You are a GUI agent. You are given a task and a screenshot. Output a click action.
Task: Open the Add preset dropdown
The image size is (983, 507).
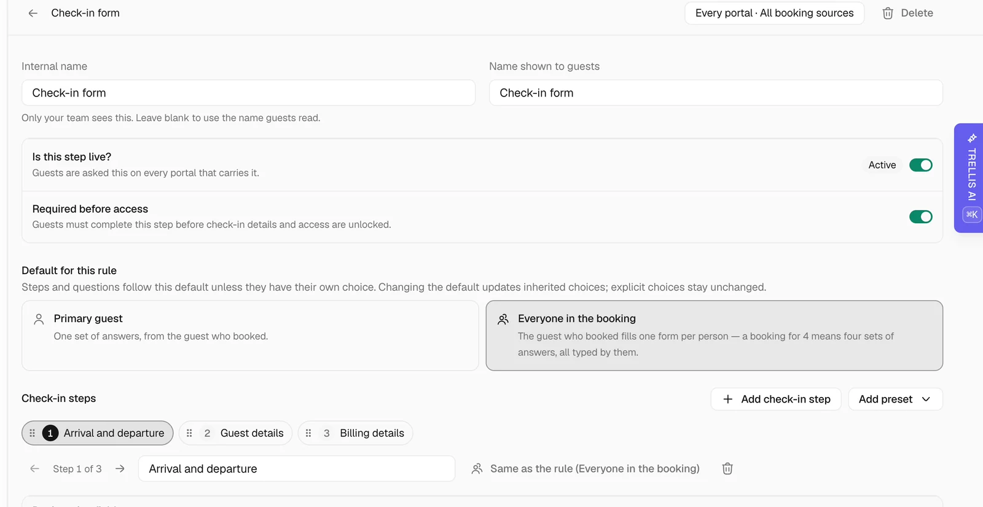pos(895,399)
